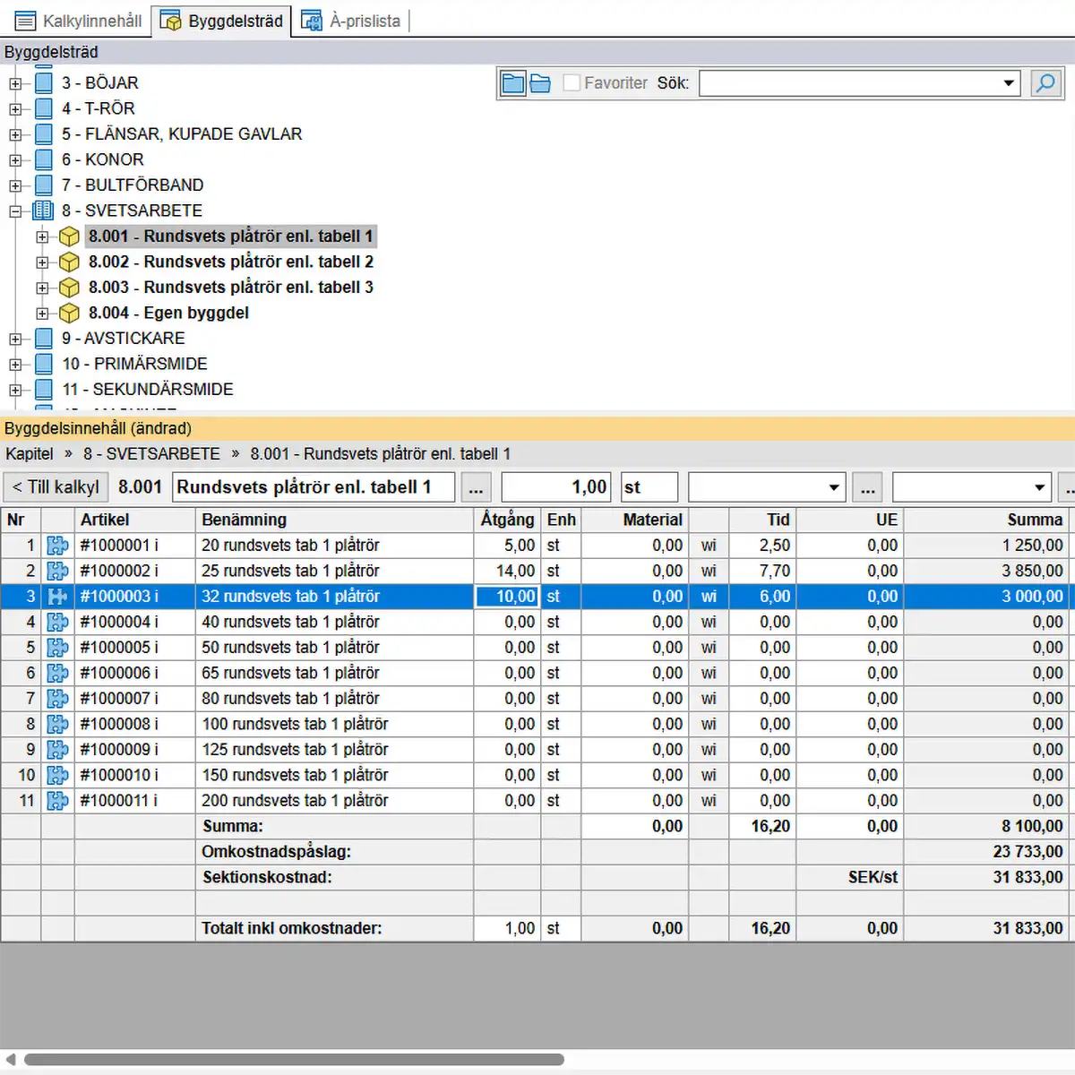Click the book icon for 8 - SVETSARBETE
Viewport: 1075px width, 1075px height.
pos(43,211)
